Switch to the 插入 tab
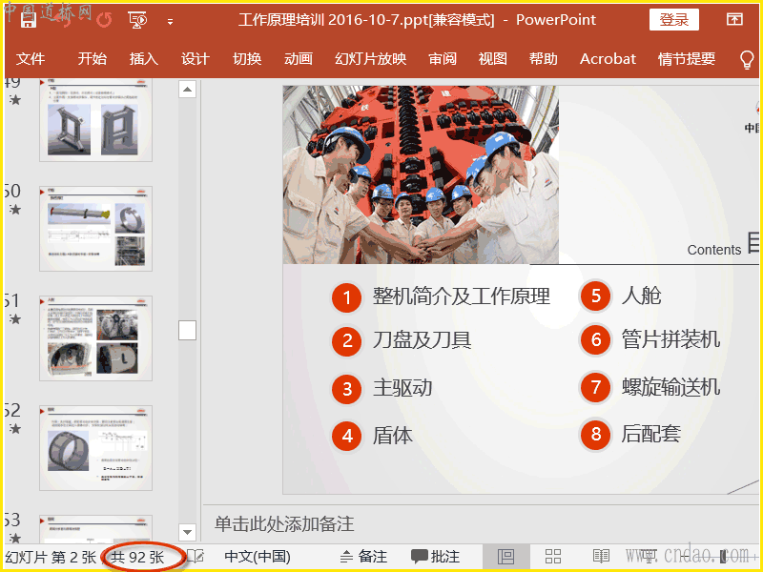Viewport: 763px width, 572px height. click(x=144, y=59)
